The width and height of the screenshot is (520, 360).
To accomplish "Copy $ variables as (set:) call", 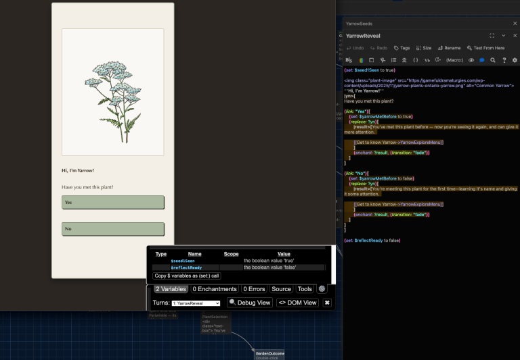I will pos(187,276).
